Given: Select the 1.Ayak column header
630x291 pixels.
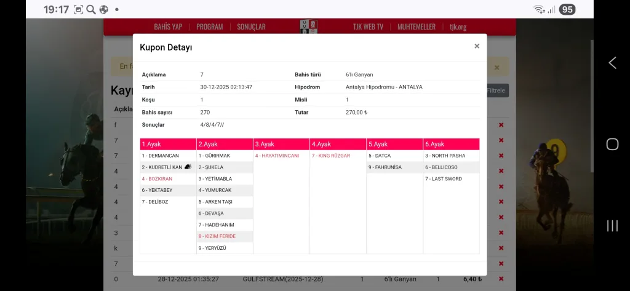Looking at the screenshot, I should pos(168,144).
